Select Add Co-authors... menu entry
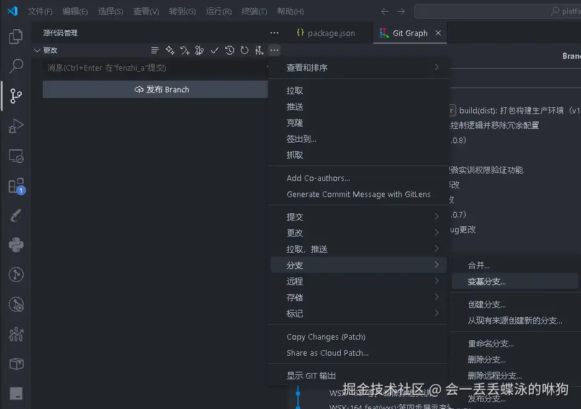581x409 pixels. [359, 178]
